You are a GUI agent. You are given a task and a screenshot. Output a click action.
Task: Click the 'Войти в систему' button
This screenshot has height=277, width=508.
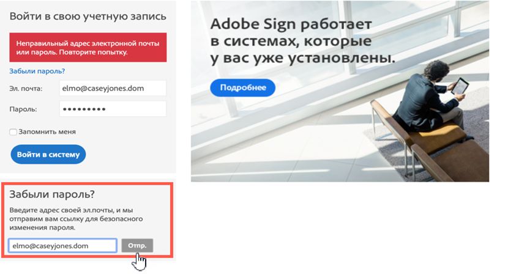[48, 154]
